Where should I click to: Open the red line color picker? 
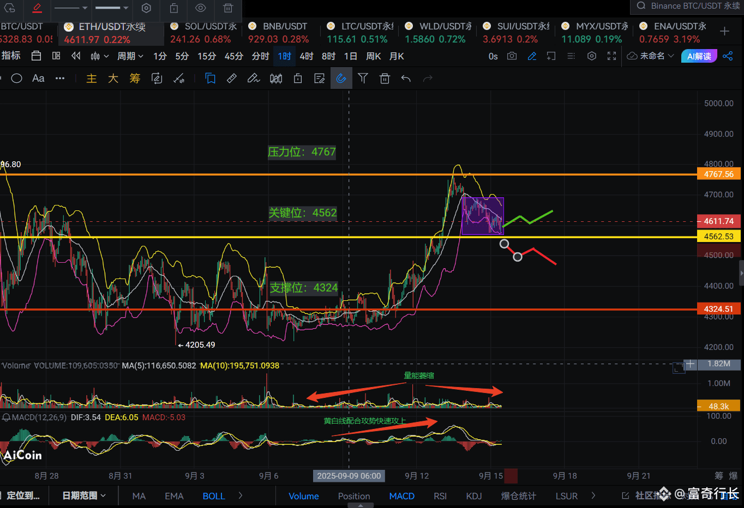coord(37,8)
